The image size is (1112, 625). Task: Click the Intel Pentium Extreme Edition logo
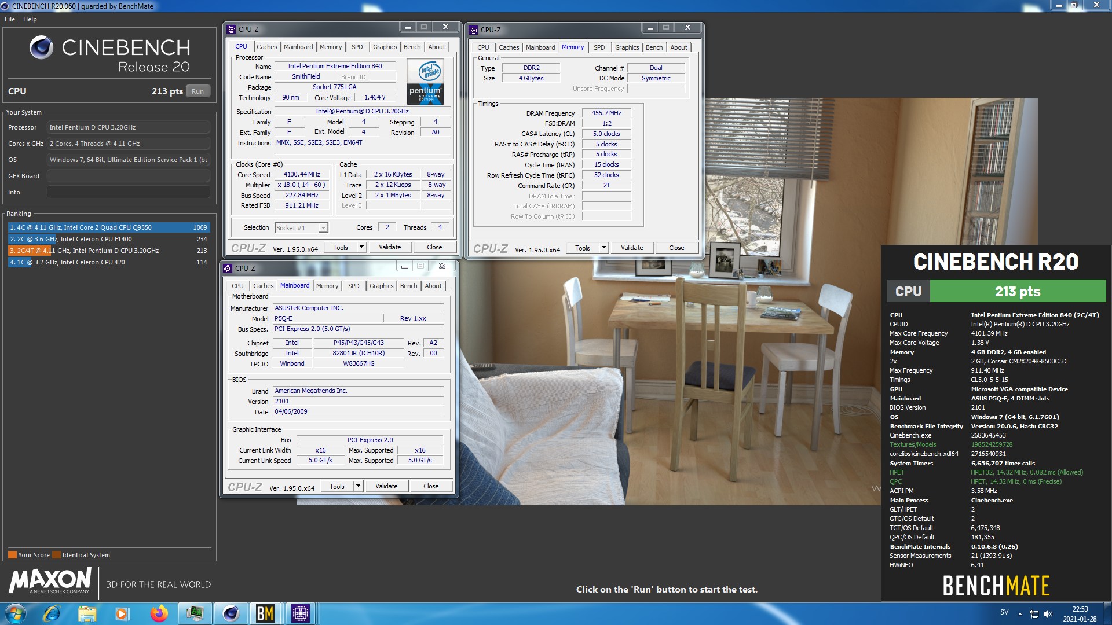coord(426,82)
